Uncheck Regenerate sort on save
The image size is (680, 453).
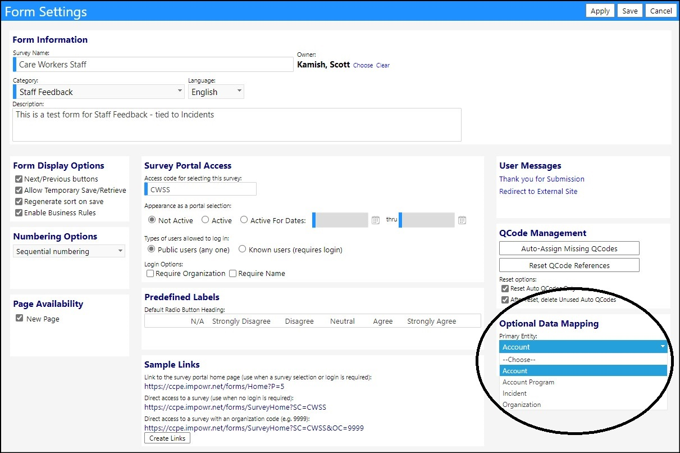[x=19, y=201]
